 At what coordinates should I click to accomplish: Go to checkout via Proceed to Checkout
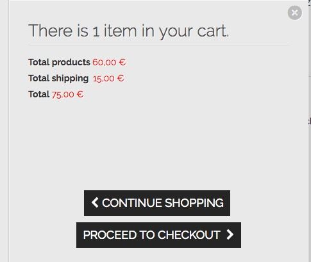point(158,235)
